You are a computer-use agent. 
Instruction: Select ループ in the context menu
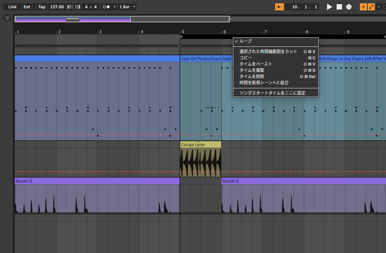point(246,41)
